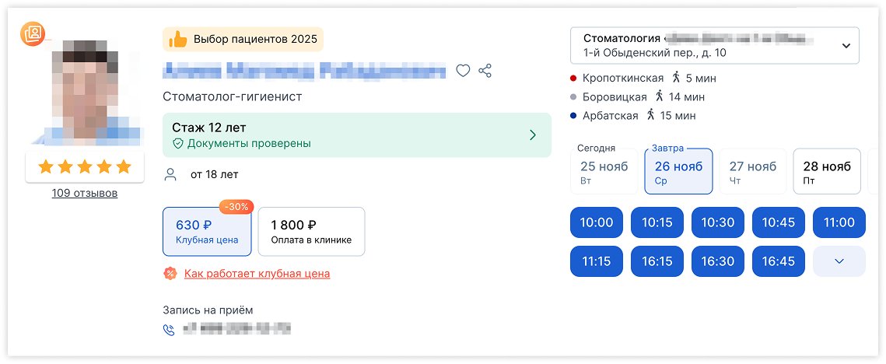Select the 630 ₽ Клубная цена option
The height and width of the screenshot is (364, 886).
(207, 232)
